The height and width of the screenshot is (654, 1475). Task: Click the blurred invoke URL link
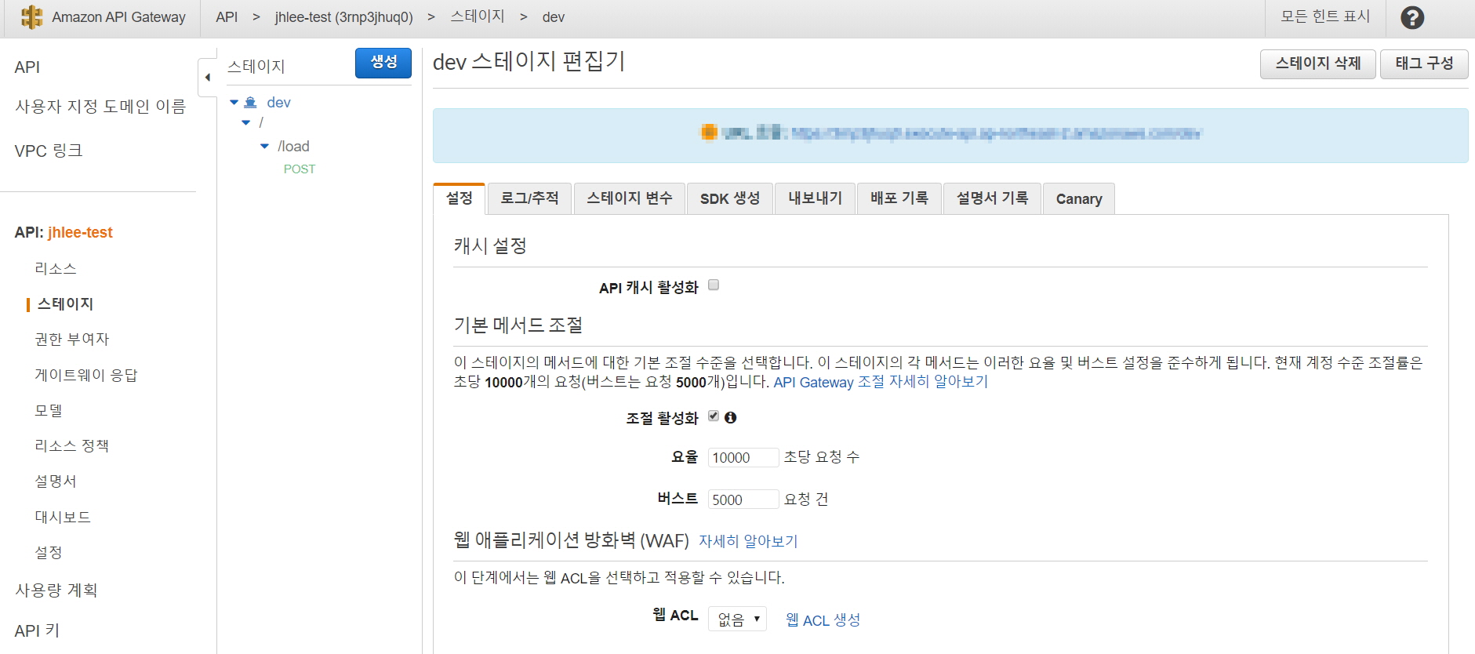click(x=996, y=133)
